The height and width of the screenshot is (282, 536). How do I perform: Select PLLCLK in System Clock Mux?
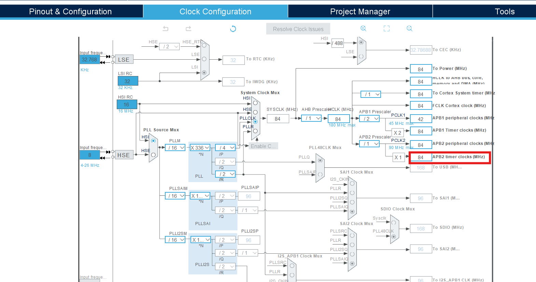pyautogui.click(x=255, y=121)
